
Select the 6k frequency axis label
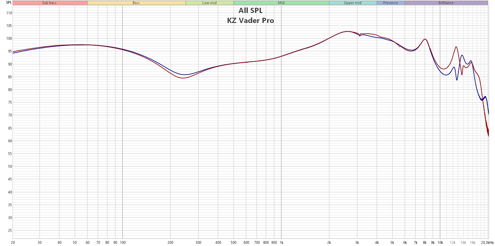click(x=405, y=243)
